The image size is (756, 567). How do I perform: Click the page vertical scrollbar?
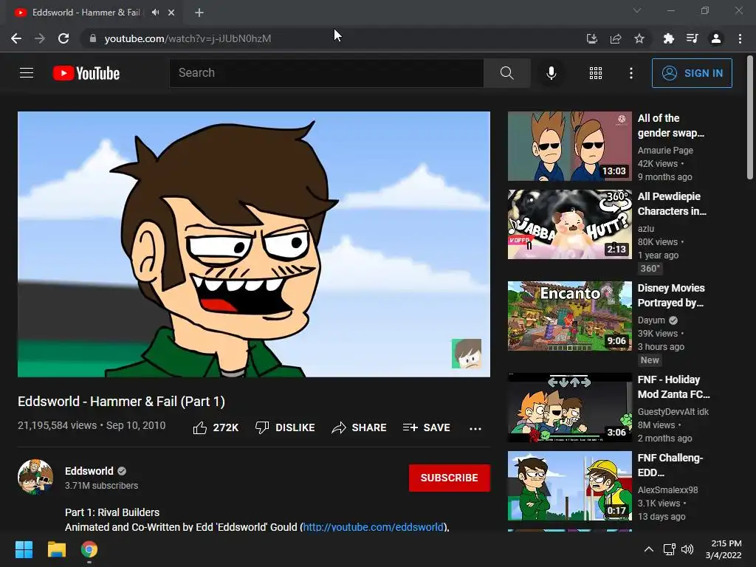tap(750, 118)
